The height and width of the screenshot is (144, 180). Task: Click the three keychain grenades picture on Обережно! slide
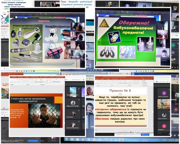(107, 52)
